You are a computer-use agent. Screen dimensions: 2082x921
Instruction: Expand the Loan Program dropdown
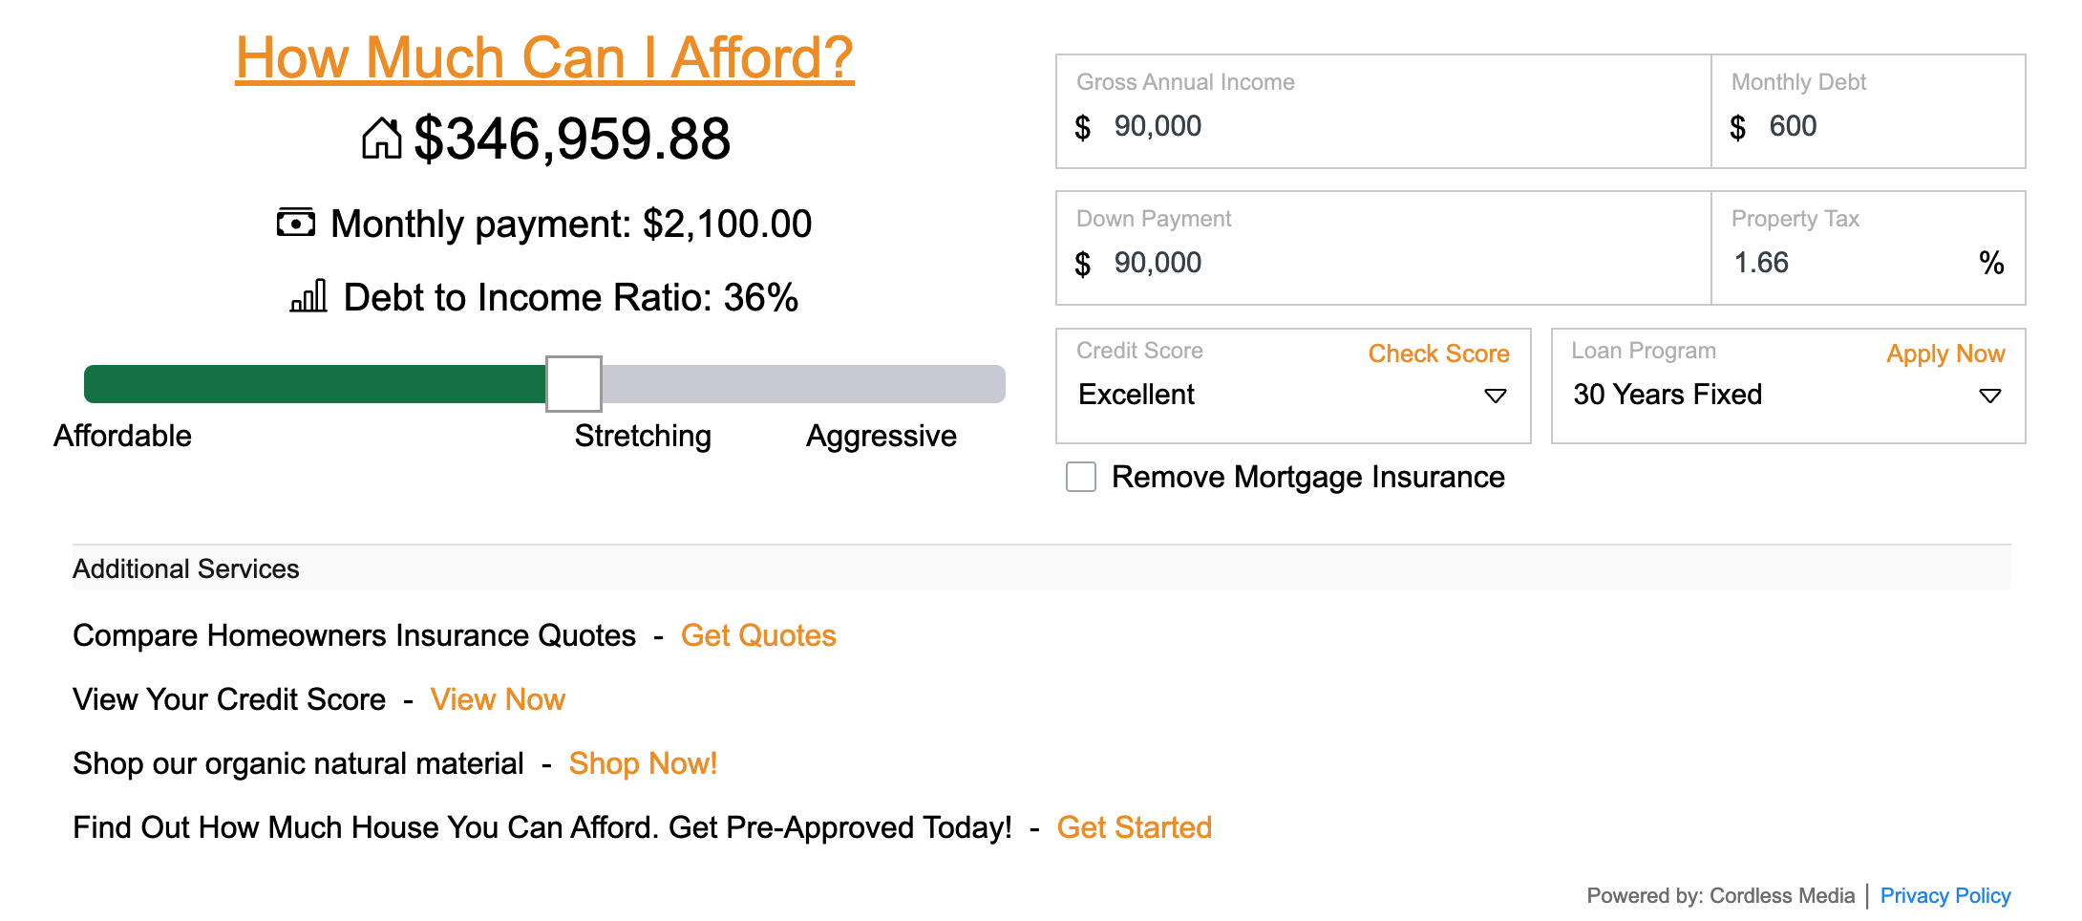pos(1787,395)
